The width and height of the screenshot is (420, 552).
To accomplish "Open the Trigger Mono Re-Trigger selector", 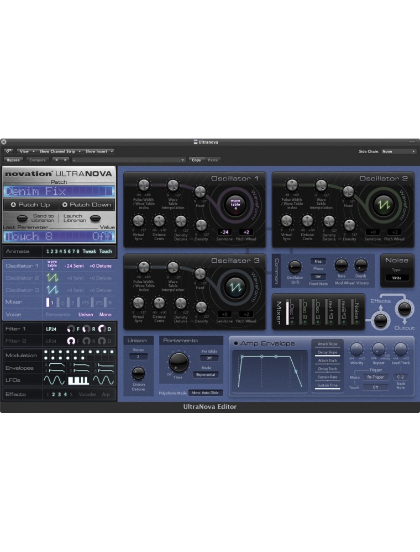I will (375, 377).
